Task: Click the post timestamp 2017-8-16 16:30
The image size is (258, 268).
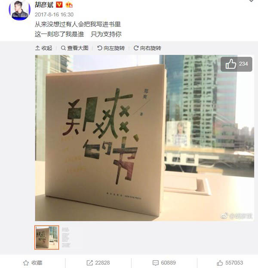Action: (x=54, y=15)
